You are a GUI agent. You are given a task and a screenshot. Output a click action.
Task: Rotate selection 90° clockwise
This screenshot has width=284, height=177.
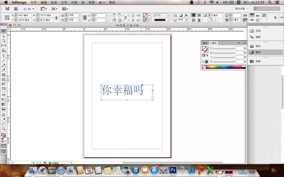[114, 15]
